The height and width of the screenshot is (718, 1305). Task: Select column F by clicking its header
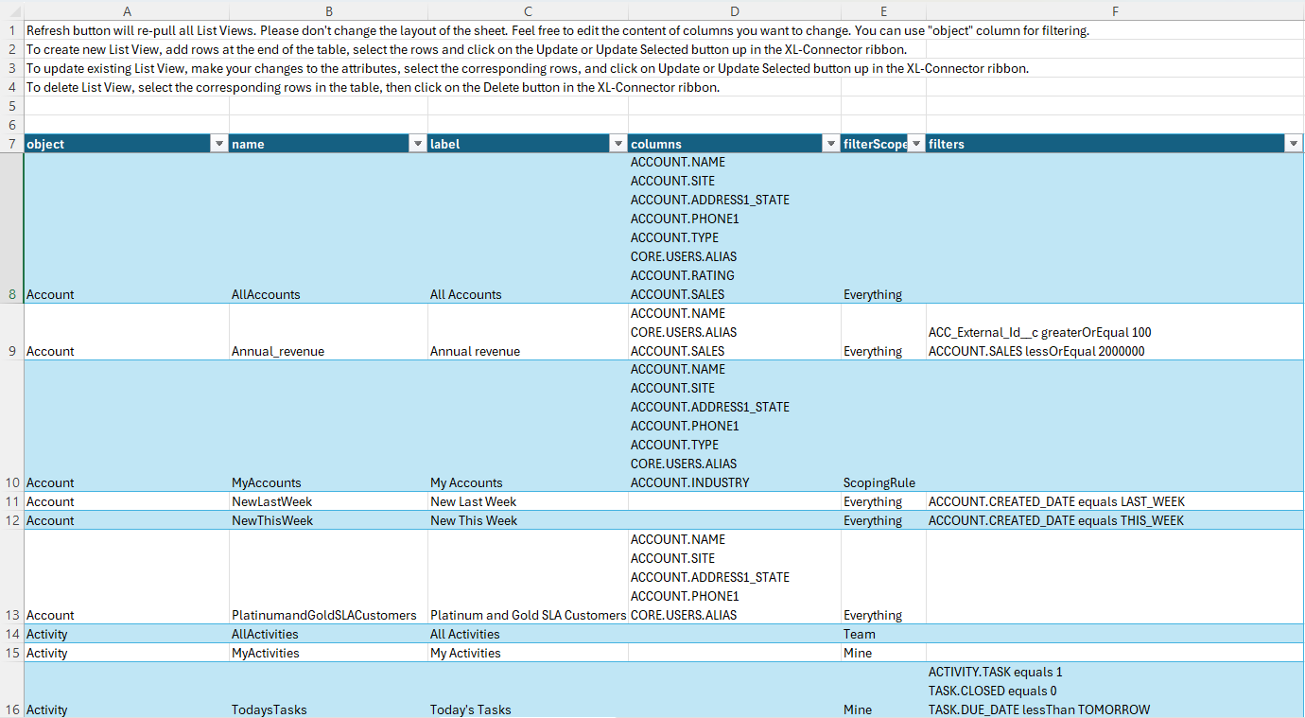click(1114, 10)
